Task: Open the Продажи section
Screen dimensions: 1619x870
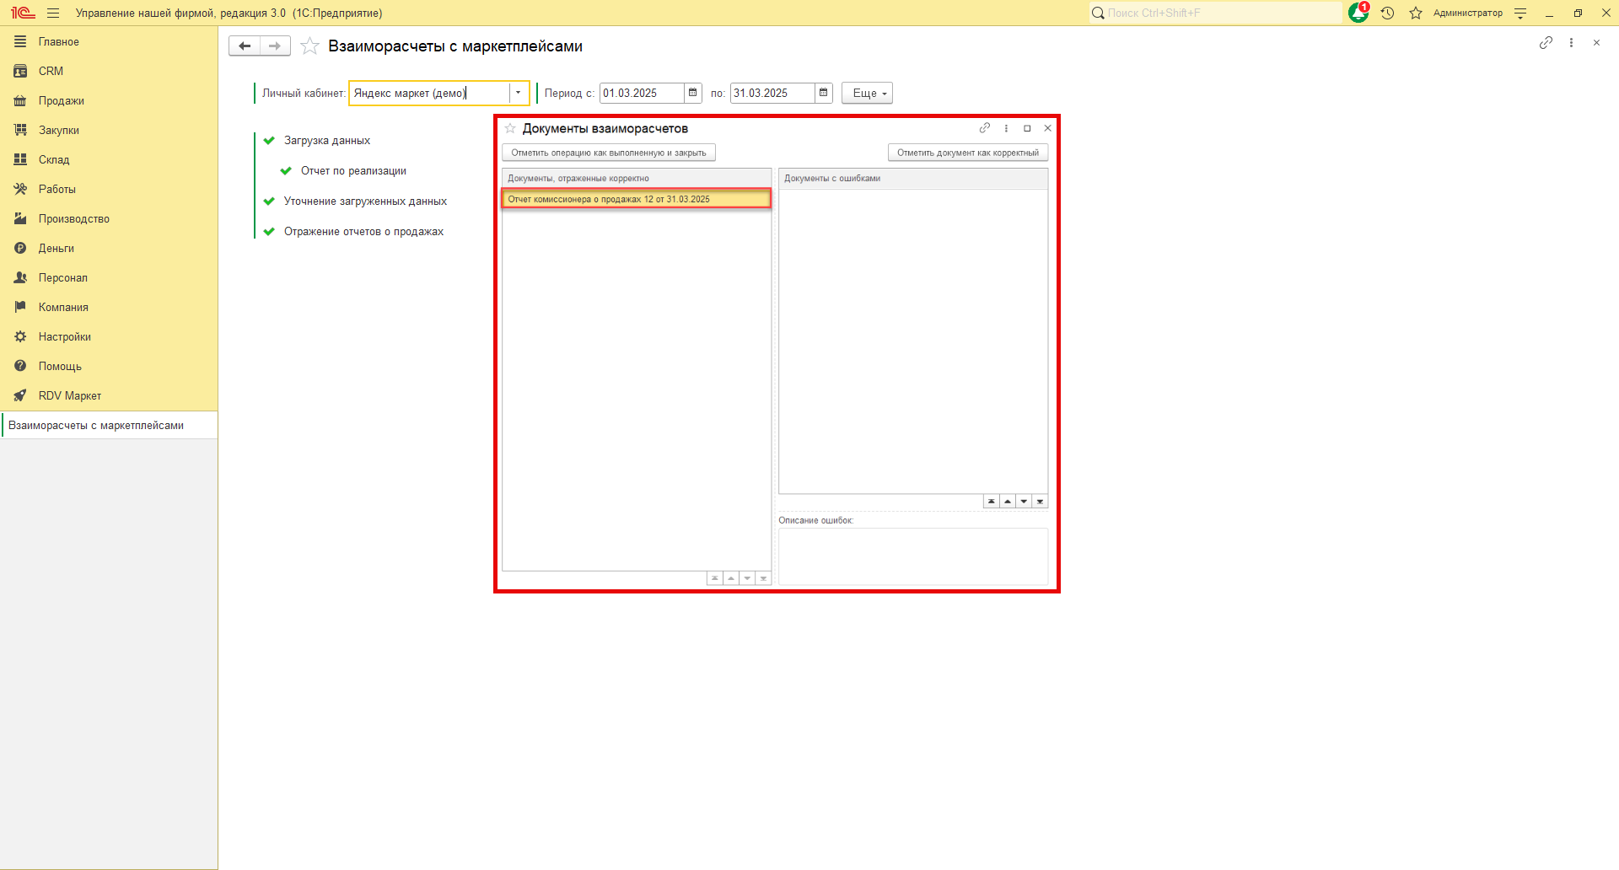Action: [61, 100]
